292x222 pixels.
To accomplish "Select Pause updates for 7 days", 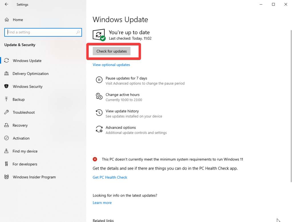I will [x=126, y=78].
